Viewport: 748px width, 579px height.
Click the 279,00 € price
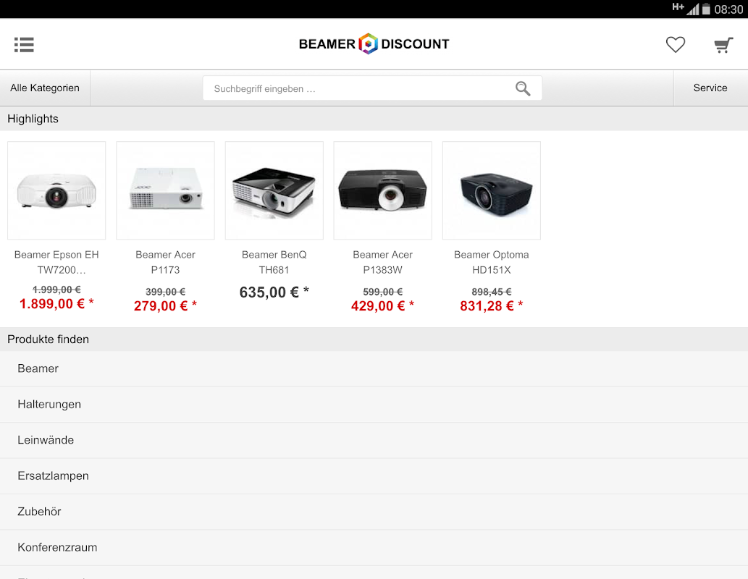pos(165,305)
